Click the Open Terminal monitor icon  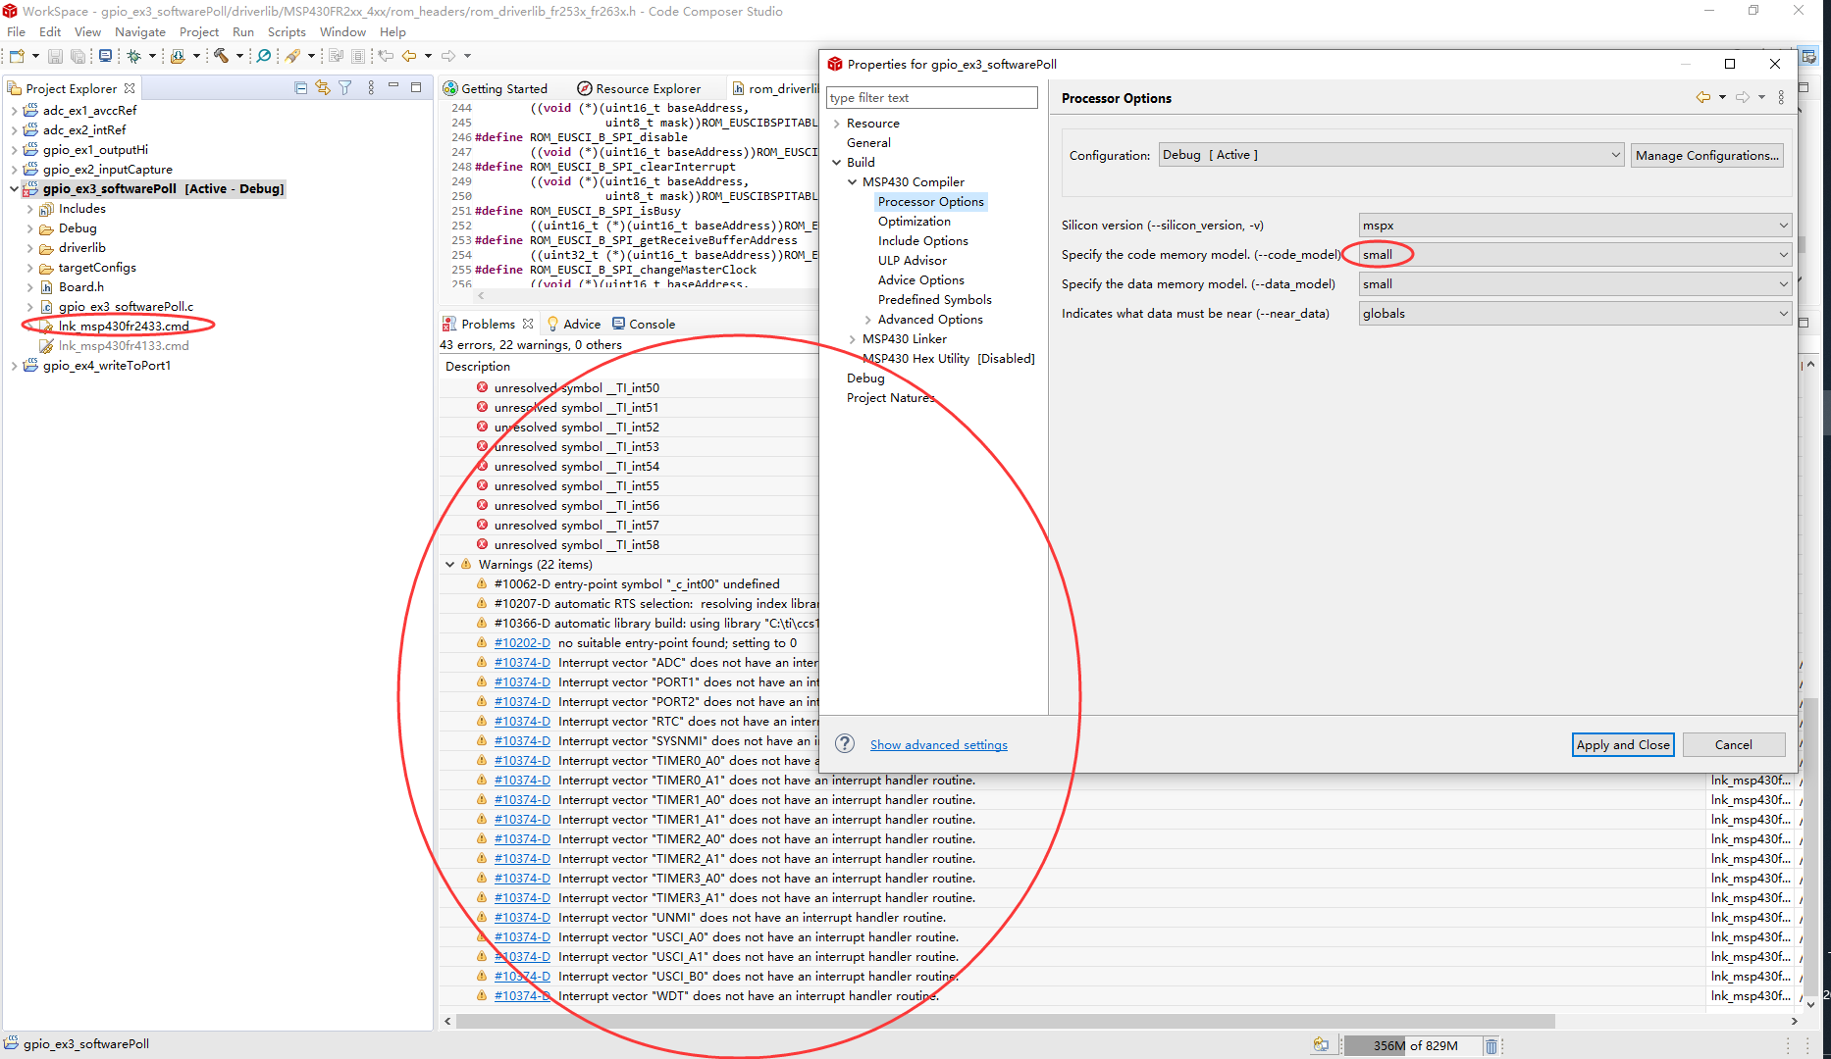click(x=105, y=56)
